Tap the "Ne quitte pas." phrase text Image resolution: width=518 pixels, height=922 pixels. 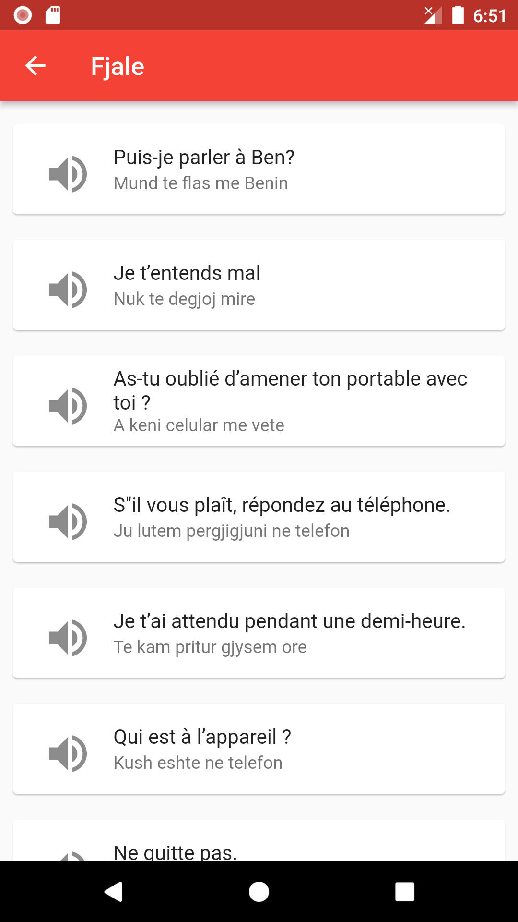[175, 852]
